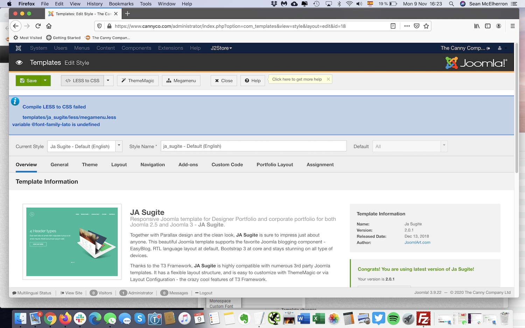Expand the LESS to CSS dropdown arrow
Image resolution: width=525 pixels, height=328 pixels.
[108, 80]
